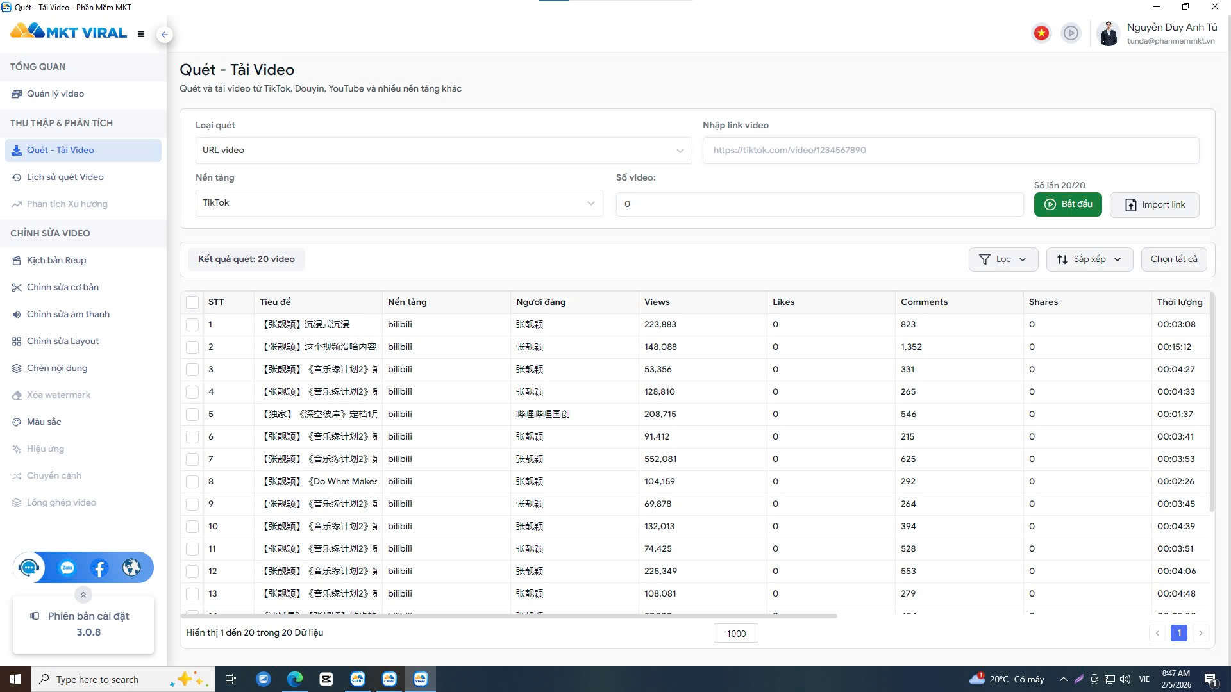This screenshot has height=692, width=1231.
Task: Open the customer support headset icon
Action: pyautogui.click(x=29, y=568)
